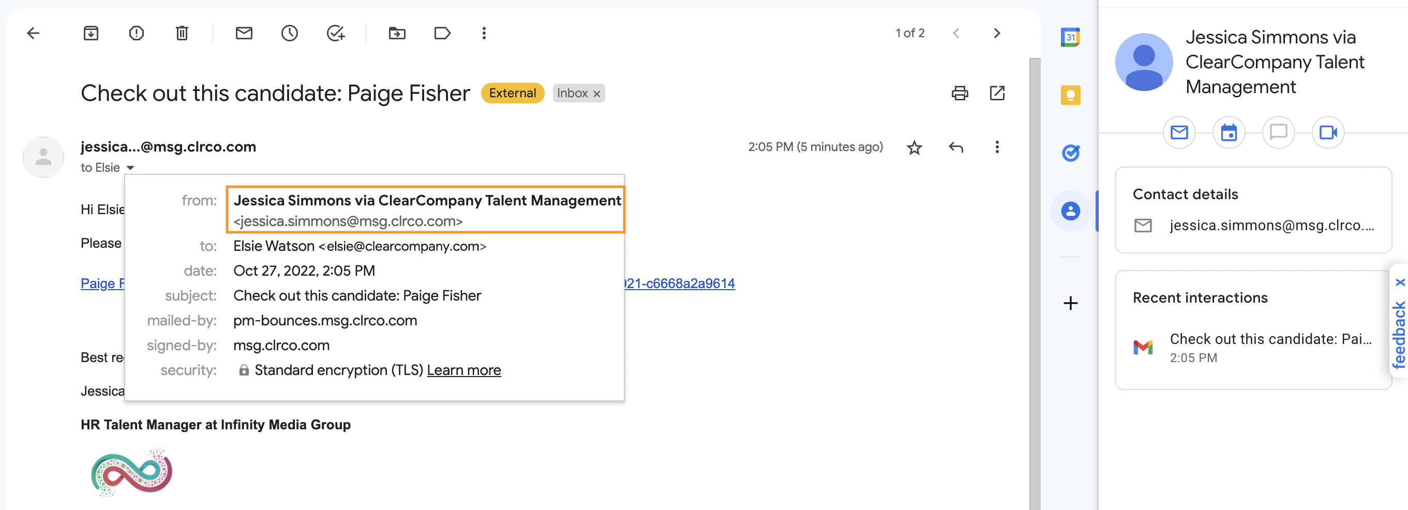Click the Infinity Media Group logo
1408x510 pixels.
tap(132, 473)
